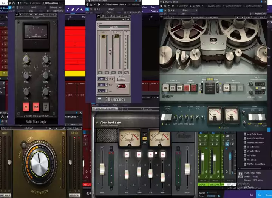This screenshot has height=198, width=272.
Task: Select the Eraser tool in the toolbar
Action: 73,9
